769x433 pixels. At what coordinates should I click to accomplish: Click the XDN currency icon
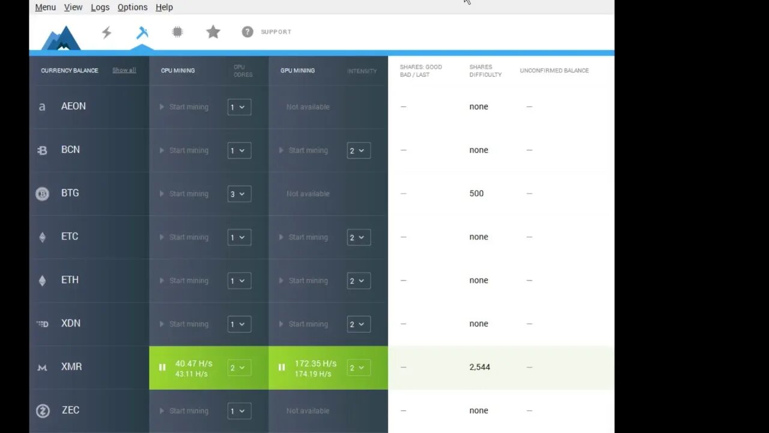42,324
